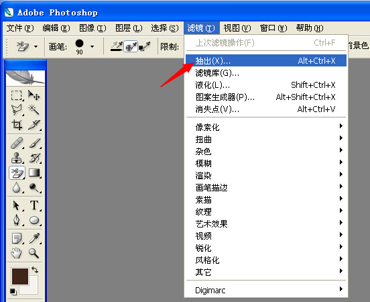The width and height of the screenshot is (370, 302).
Task: Select the Zoom magnifier tool
Action: (x=34, y=253)
